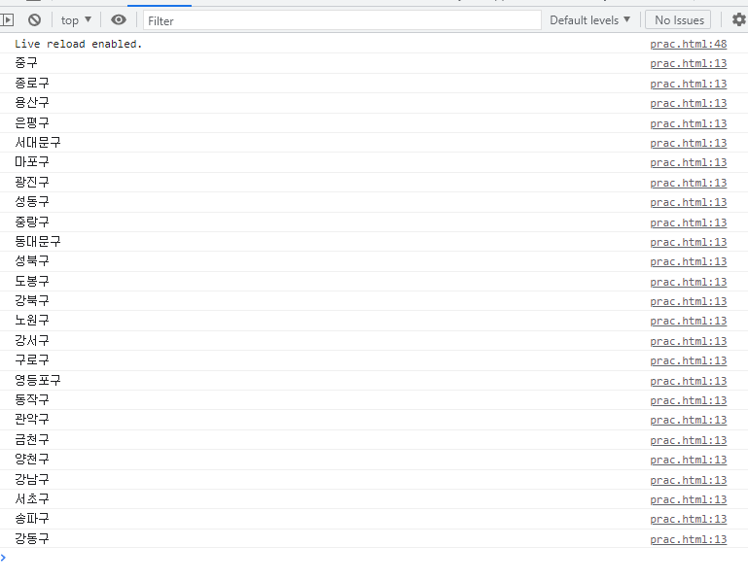748x581 pixels.
Task: Open prac.html:13 link beside 양천구
Action: (689, 460)
